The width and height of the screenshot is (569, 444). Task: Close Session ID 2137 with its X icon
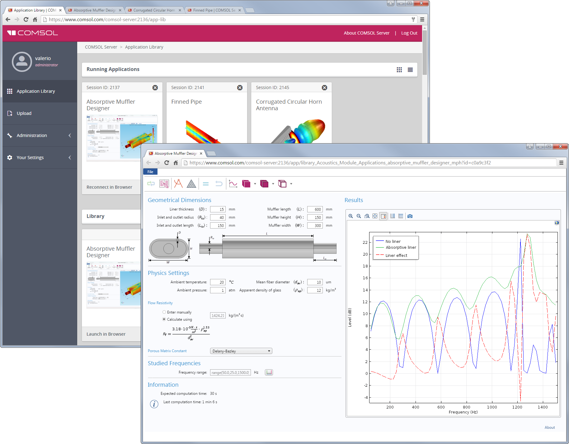pos(155,88)
